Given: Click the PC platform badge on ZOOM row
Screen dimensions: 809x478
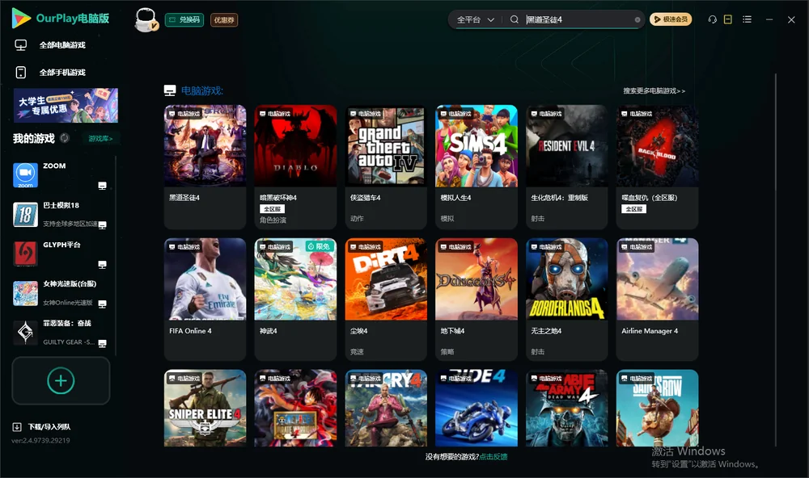Looking at the screenshot, I should click(x=102, y=186).
